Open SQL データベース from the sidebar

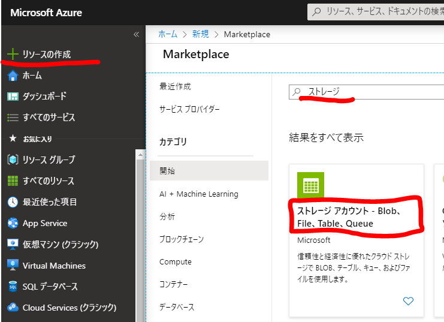click(50, 287)
